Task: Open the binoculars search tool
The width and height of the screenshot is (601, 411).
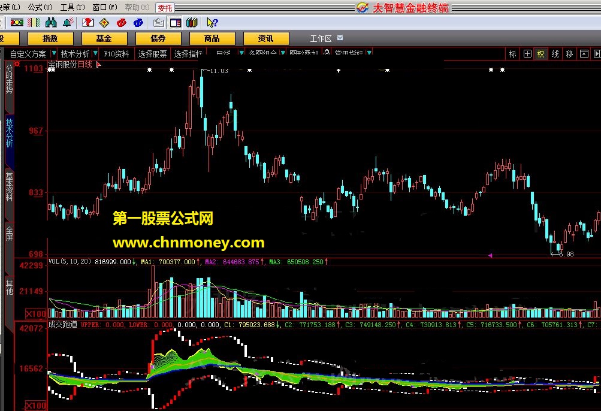Action: tap(51, 23)
